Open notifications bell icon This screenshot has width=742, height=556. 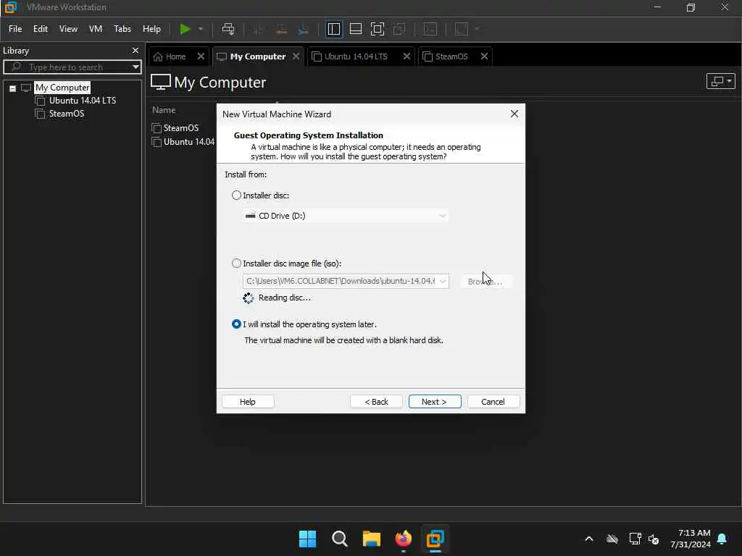(x=722, y=539)
